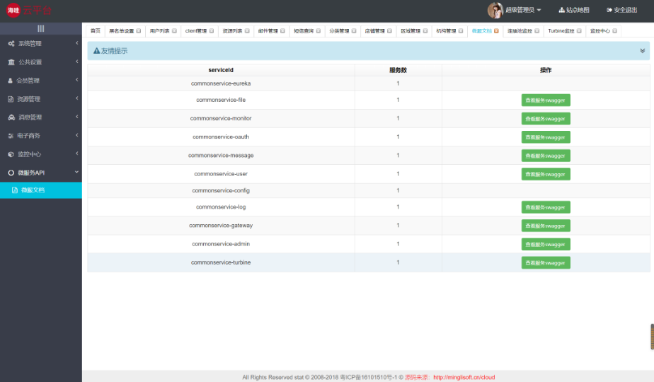Click the 消息管理 car icon
Viewport: 654px width, 382px height.
click(11, 117)
